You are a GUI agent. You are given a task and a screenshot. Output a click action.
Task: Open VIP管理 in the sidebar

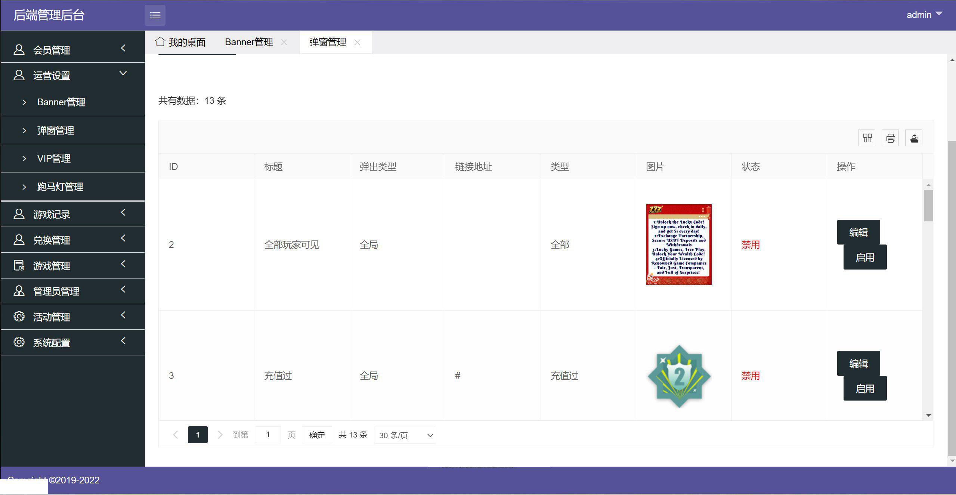click(x=54, y=159)
